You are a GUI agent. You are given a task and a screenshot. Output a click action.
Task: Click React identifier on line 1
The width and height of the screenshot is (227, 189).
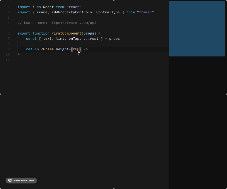click(48, 7)
